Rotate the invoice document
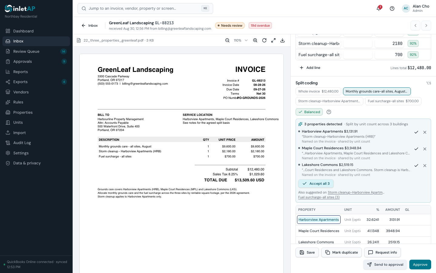Viewport: 436px width, 273px height. (x=264, y=40)
